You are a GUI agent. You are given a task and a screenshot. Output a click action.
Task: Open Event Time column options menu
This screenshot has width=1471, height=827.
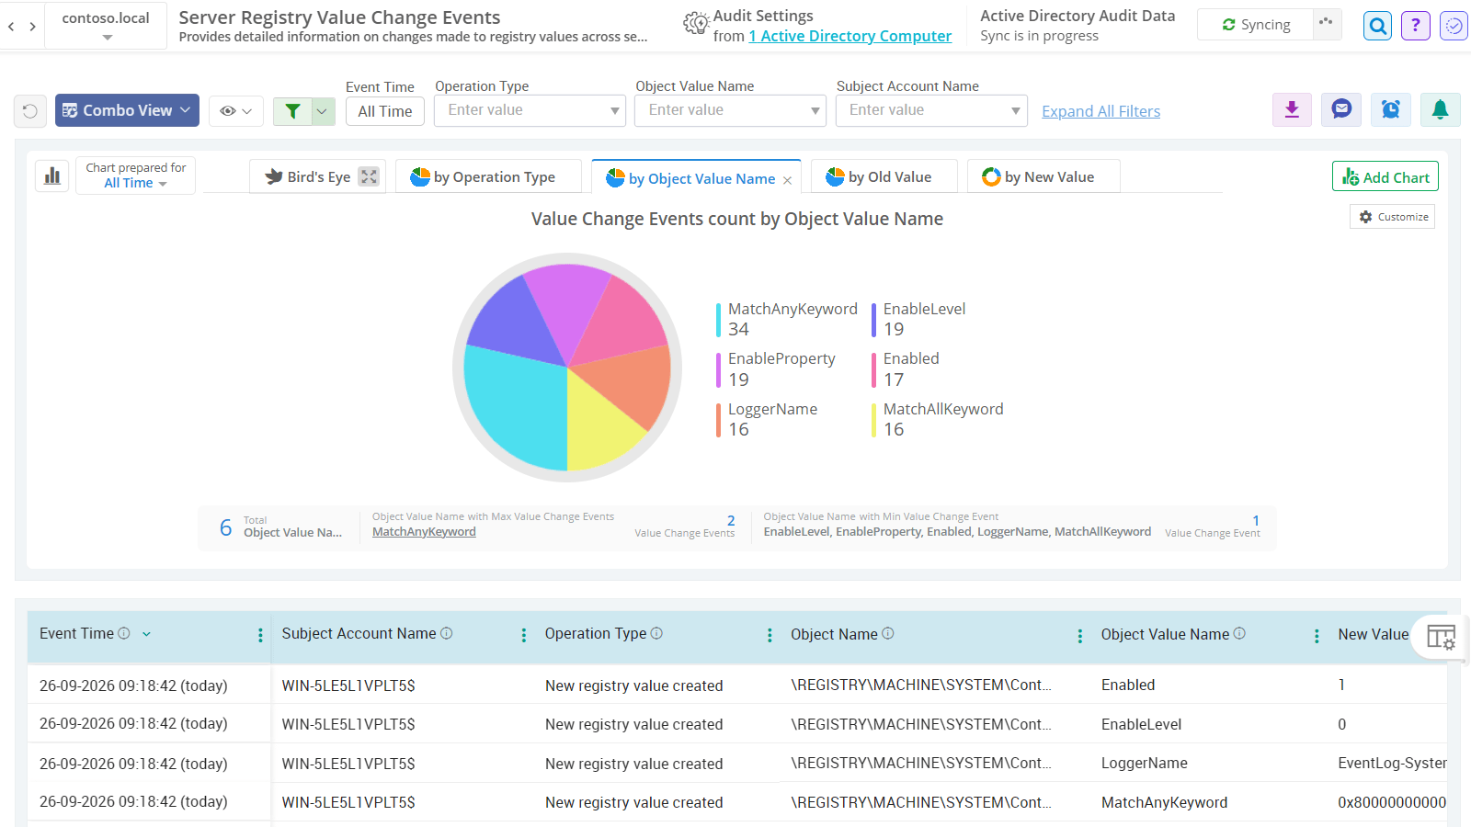(260, 635)
